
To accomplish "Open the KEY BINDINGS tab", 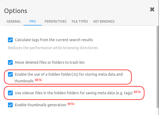I will pyautogui.click(x=104, y=22).
